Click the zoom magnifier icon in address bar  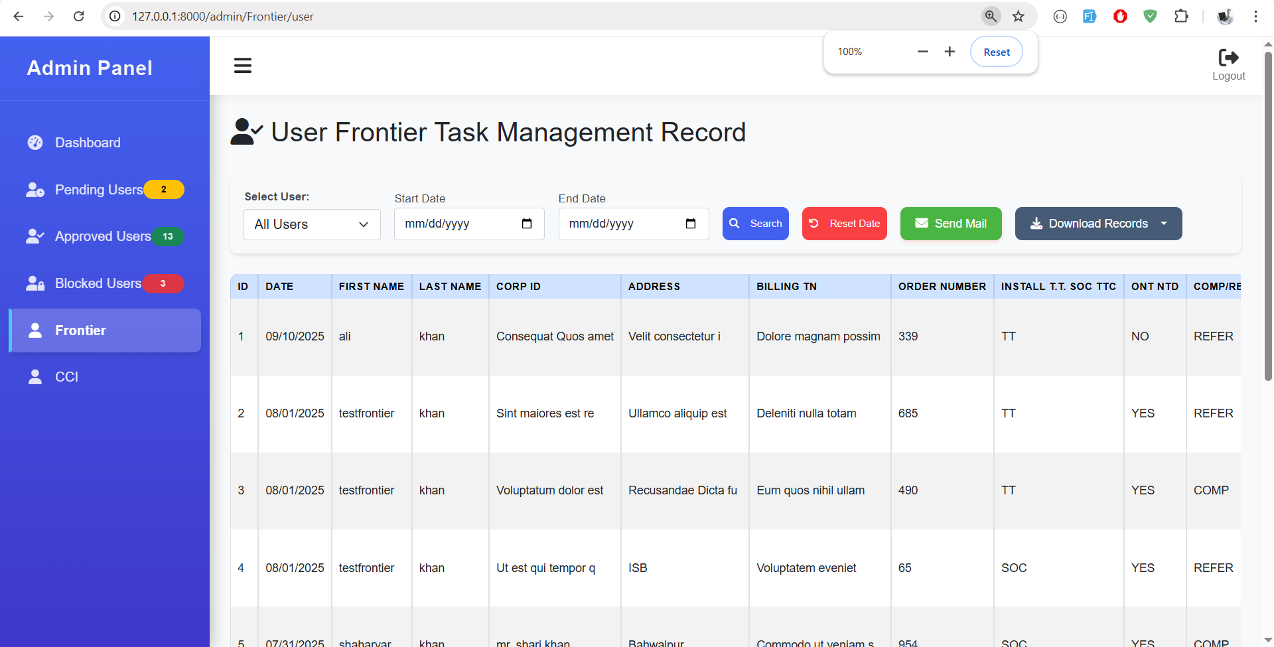pos(991,17)
